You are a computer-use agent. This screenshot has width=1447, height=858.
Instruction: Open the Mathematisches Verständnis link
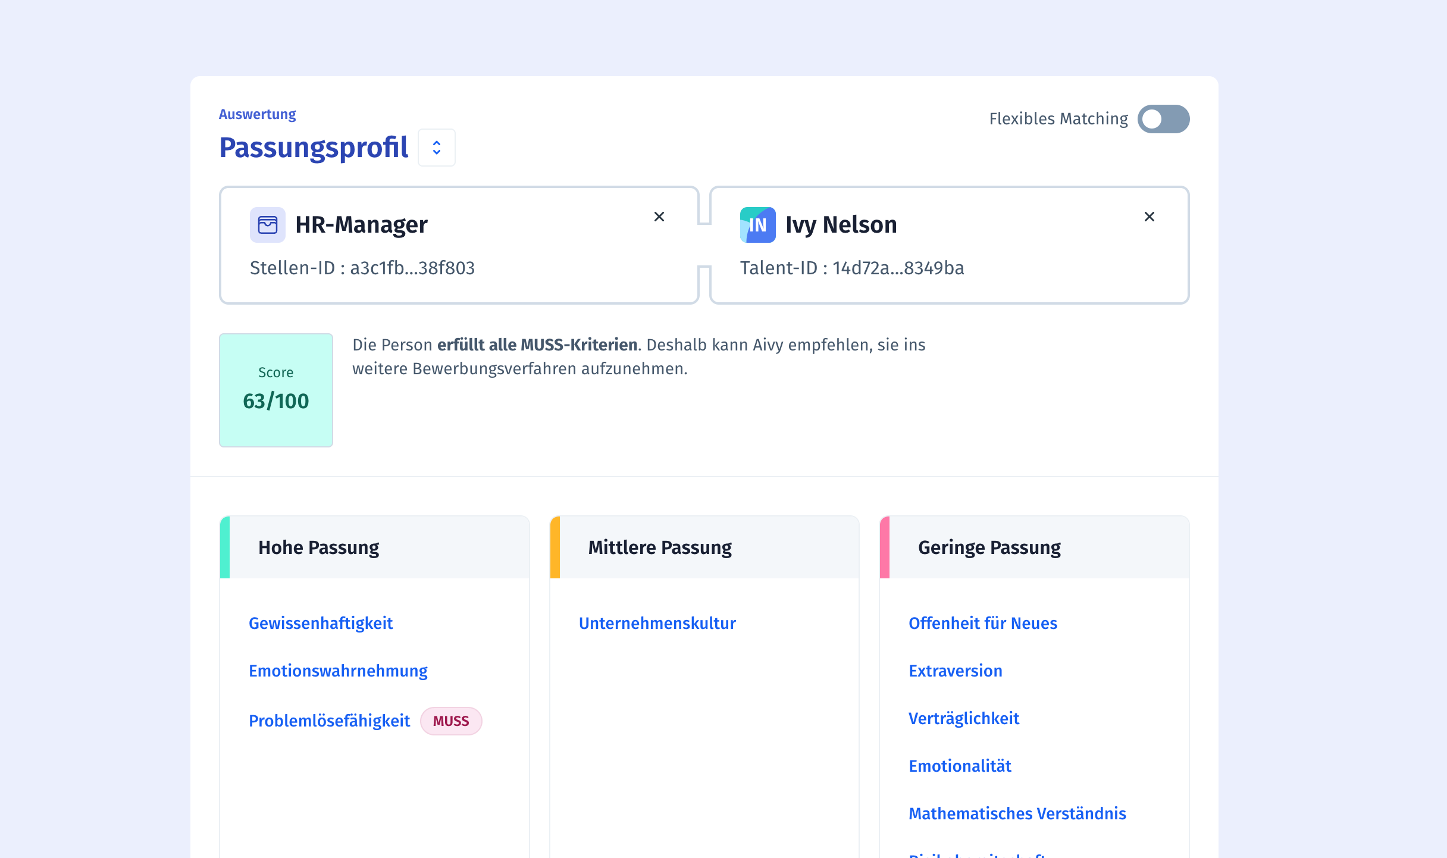coord(1017,813)
